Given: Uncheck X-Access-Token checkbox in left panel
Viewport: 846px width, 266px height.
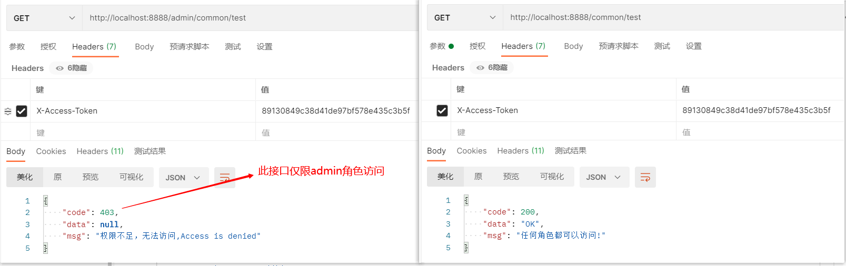Looking at the screenshot, I should coord(22,111).
